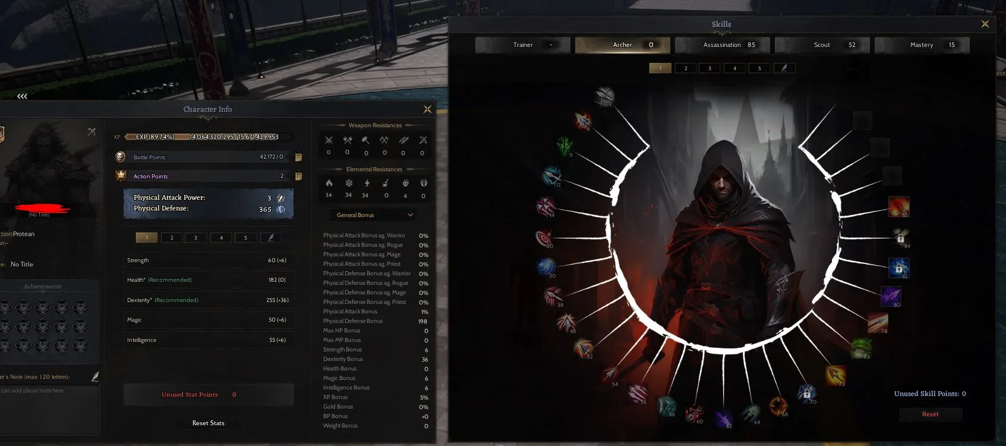Viewport: 1006px width, 446px height.
Task: Open the Mastery skill tab
Action: 922,45
